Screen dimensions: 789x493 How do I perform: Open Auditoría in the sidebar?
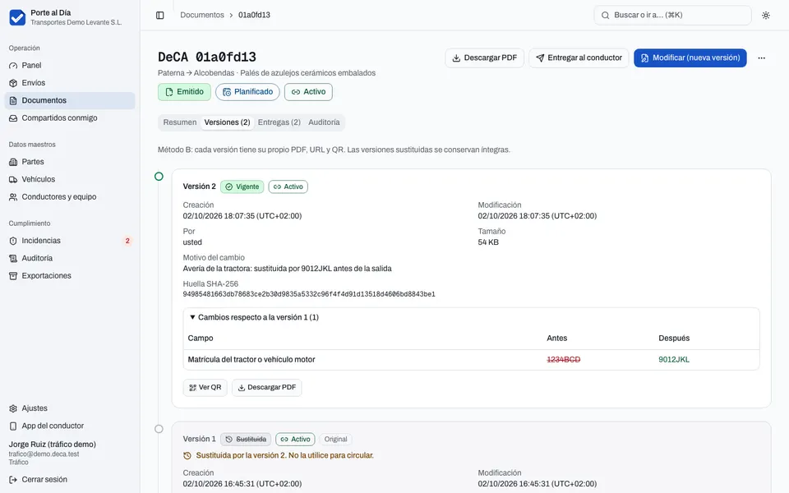[69, 259]
